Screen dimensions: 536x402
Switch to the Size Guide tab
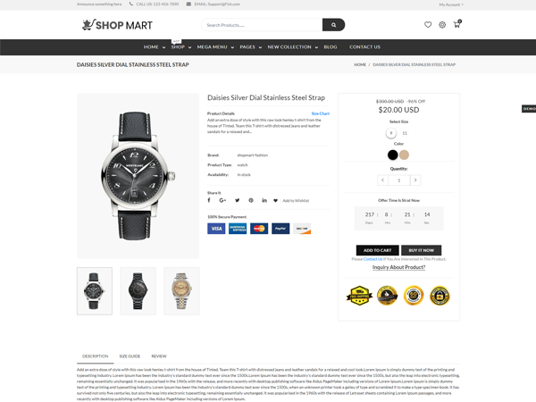(x=130, y=356)
